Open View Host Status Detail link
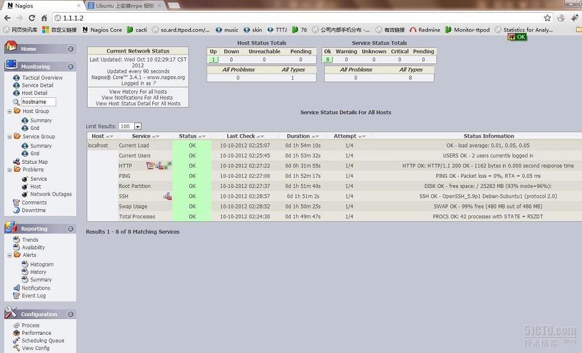The image size is (582, 353). [138, 103]
